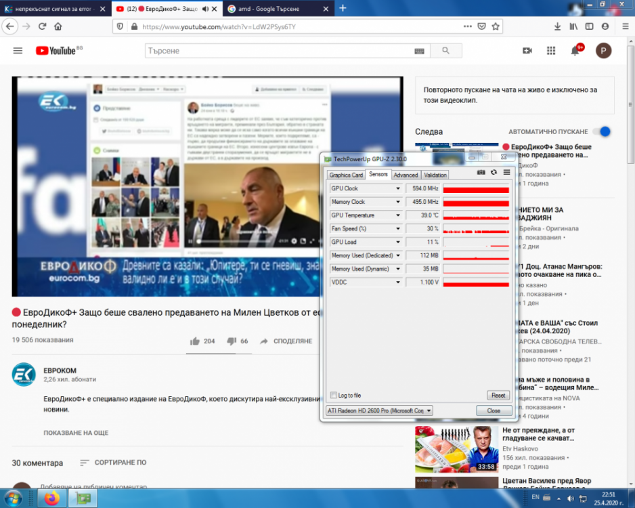Viewport: 635px width, 508px height.
Task: Like the video with thumbs up
Action: (195, 341)
